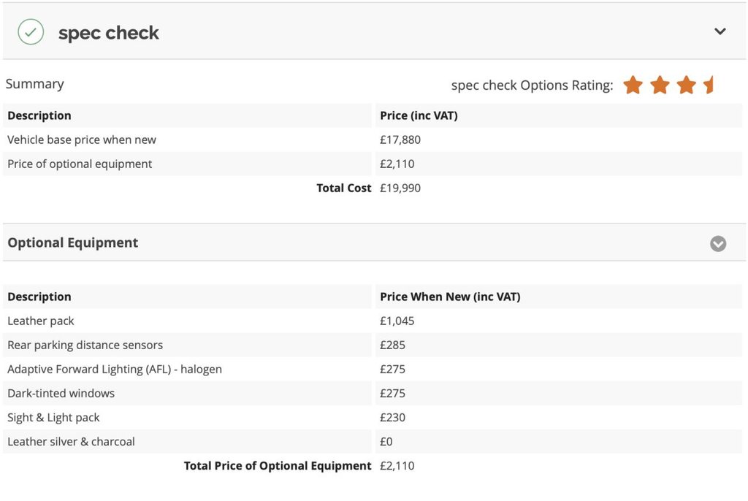Click Adaptive Forward Lighting (AFL) entry
Image resolution: width=748 pixels, height=501 pixels.
(x=114, y=369)
